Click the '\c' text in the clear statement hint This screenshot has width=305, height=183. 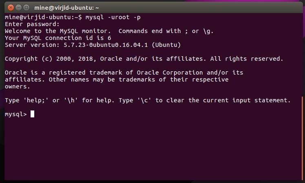(x=144, y=100)
